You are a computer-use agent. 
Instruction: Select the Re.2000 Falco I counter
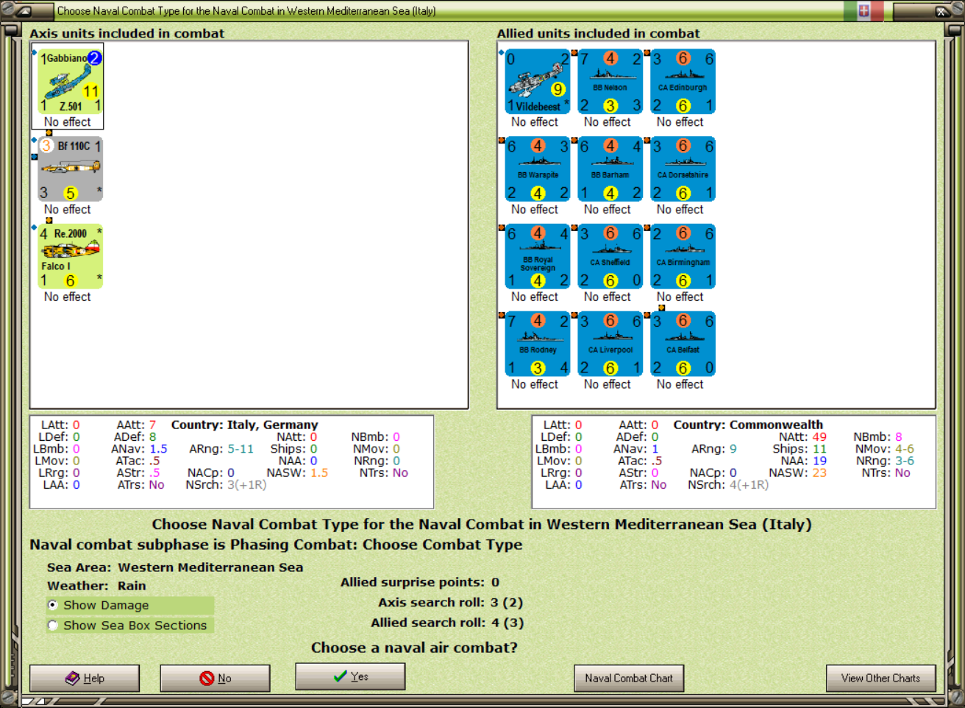tap(71, 257)
